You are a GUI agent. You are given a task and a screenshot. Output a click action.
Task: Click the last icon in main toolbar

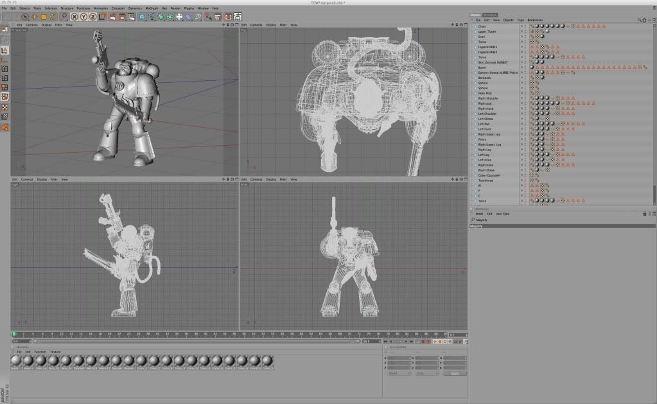coord(238,17)
